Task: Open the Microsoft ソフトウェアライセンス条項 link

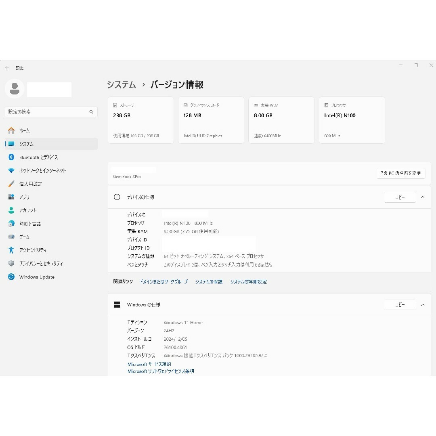Action: tap(161, 371)
